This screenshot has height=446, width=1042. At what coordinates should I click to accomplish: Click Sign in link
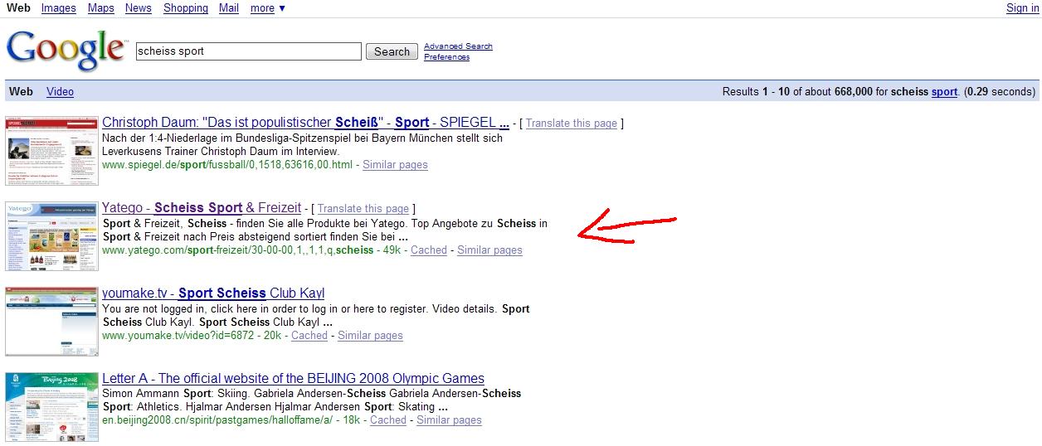[x=1022, y=8]
